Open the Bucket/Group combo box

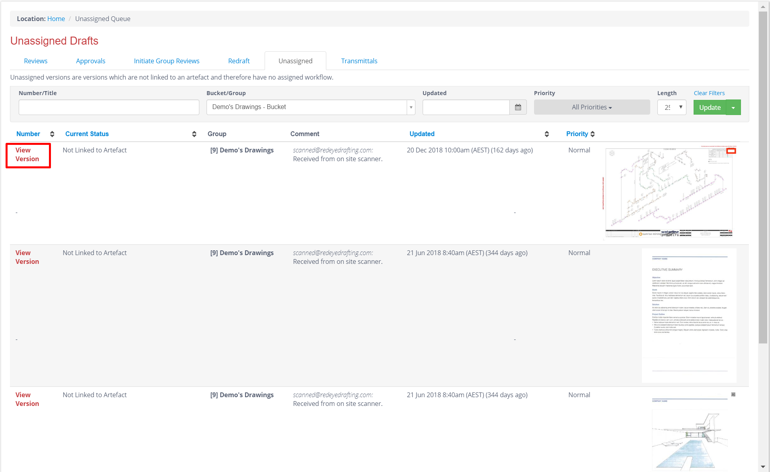(310, 107)
